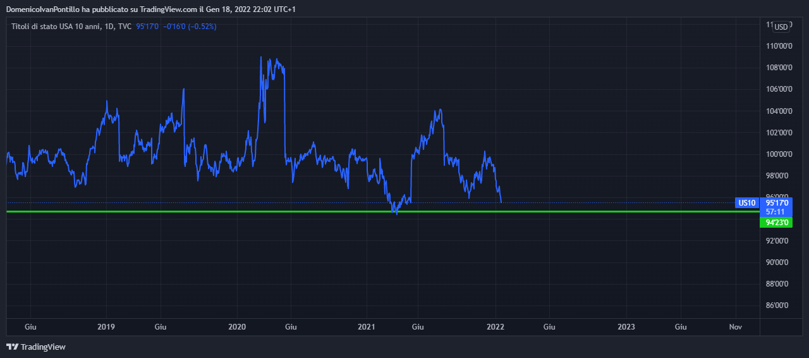
Task: Select the blue 95'17'0 last-price label
Action: [x=776, y=203]
